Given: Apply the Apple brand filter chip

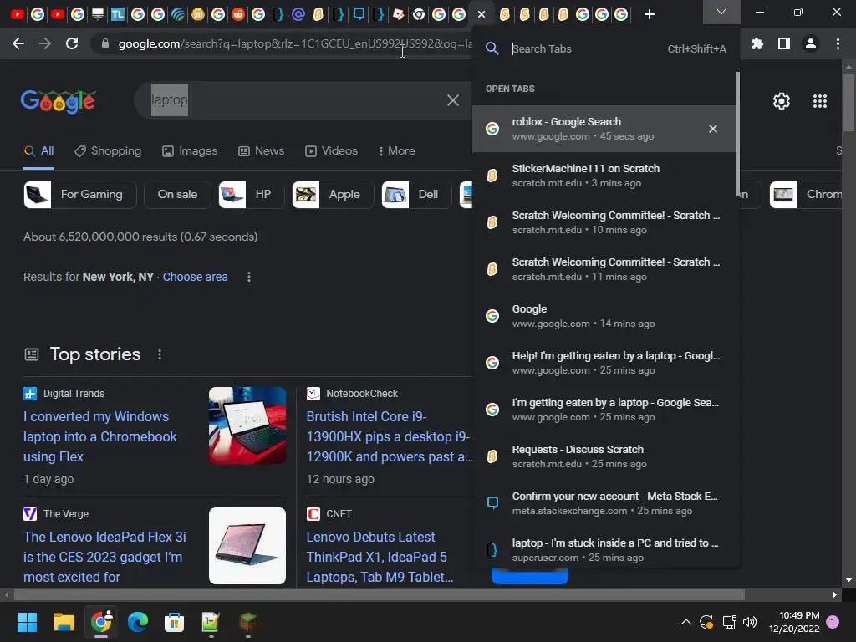Looking at the screenshot, I should [x=333, y=194].
